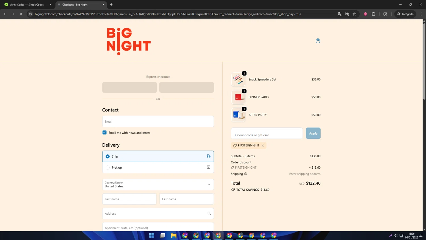
Task: Open browser extensions puzzle icon
Action: (373, 14)
